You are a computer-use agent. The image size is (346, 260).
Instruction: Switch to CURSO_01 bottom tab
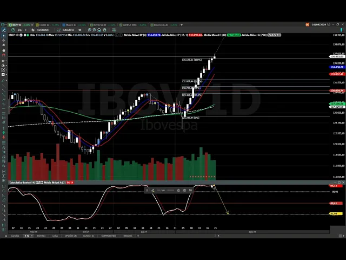(89, 236)
